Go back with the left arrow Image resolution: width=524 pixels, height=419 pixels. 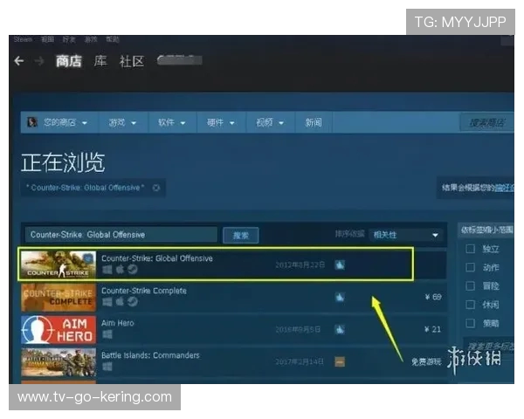pyautogui.click(x=19, y=61)
